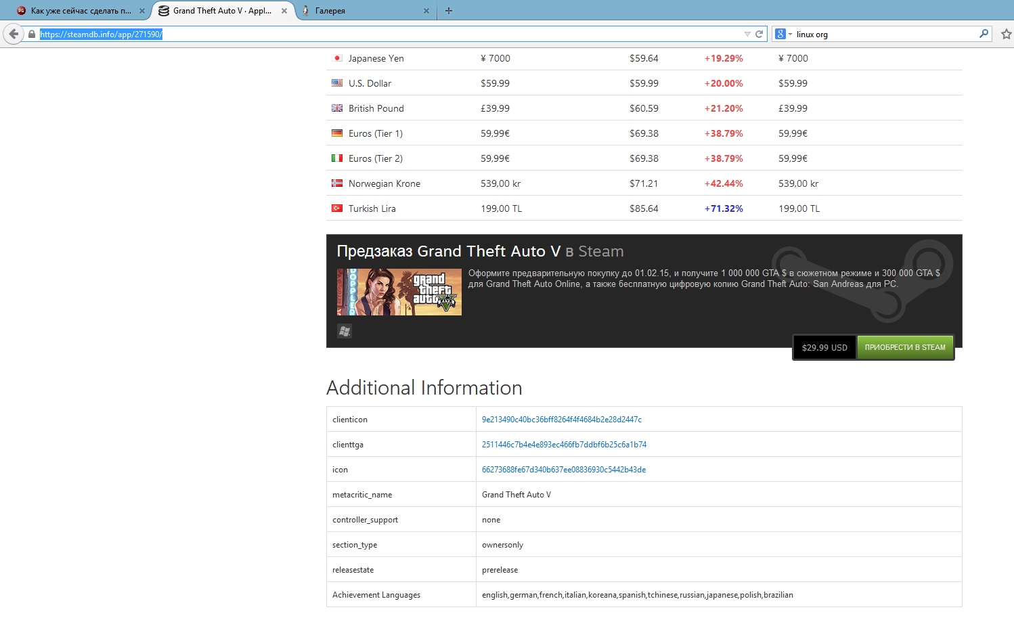Click the $85.64 converted price cell
The height and width of the screenshot is (622, 1014).
coord(644,208)
